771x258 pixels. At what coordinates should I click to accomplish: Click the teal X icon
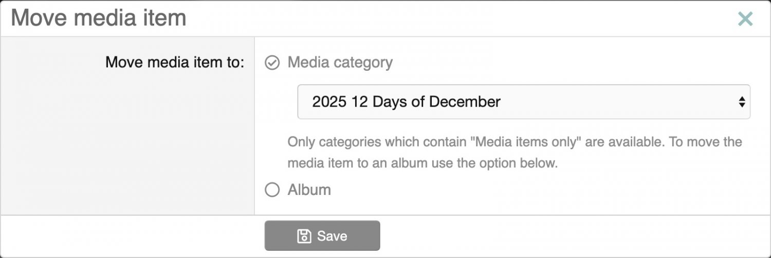click(745, 19)
